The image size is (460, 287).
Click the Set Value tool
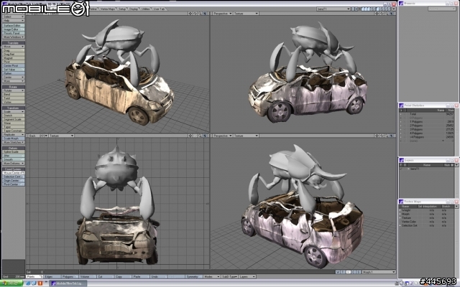[14, 70]
